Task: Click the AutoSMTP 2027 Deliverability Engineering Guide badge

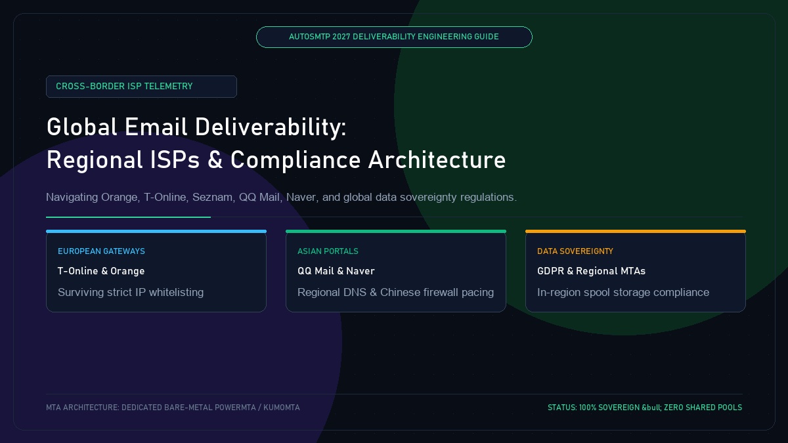Action: 394,37
